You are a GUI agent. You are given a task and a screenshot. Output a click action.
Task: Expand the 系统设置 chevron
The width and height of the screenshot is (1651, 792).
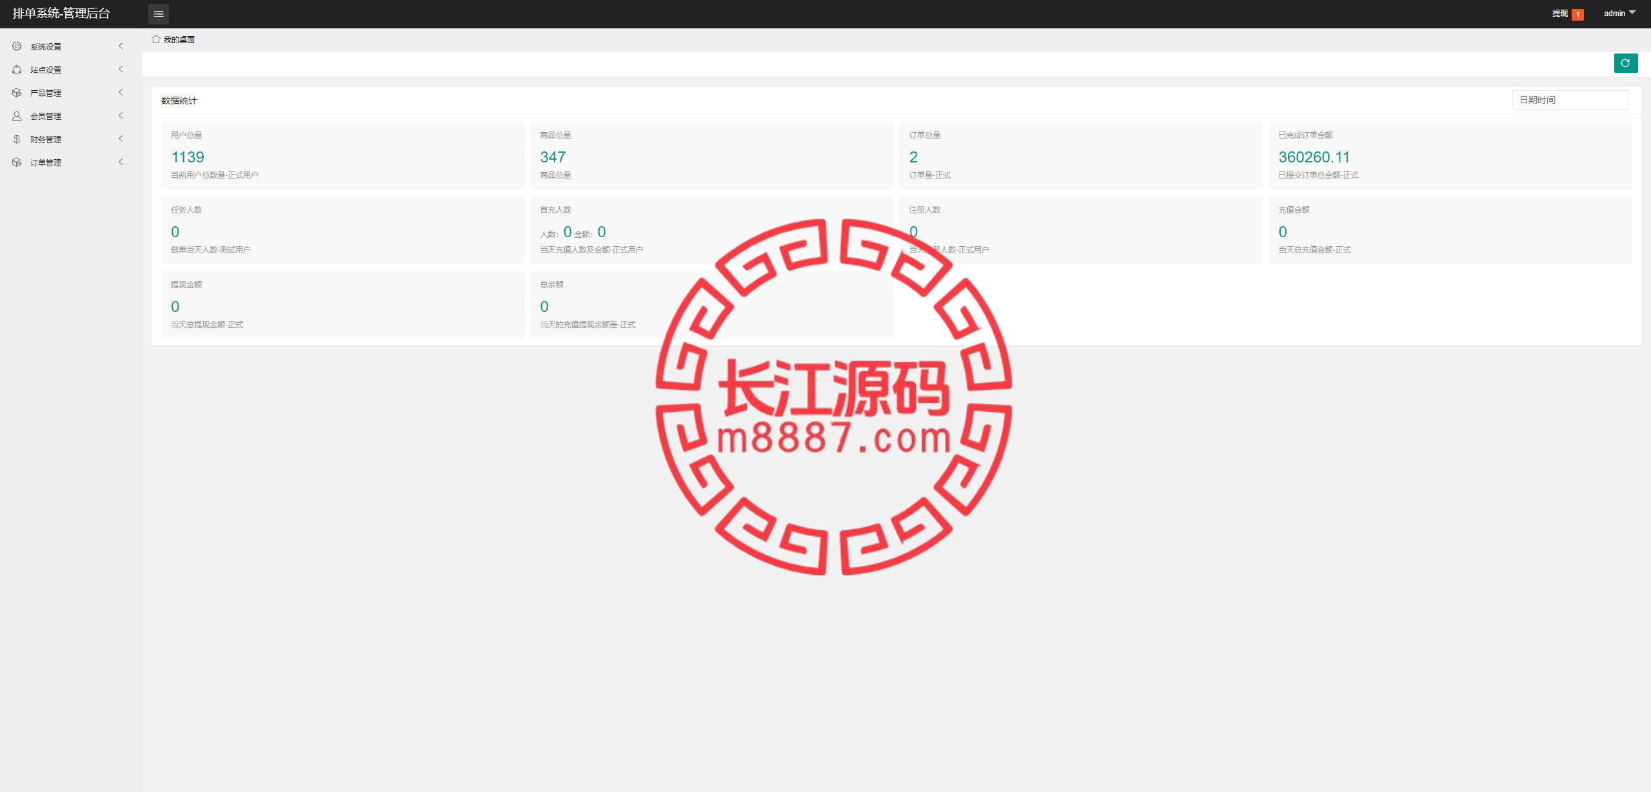click(121, 46)
